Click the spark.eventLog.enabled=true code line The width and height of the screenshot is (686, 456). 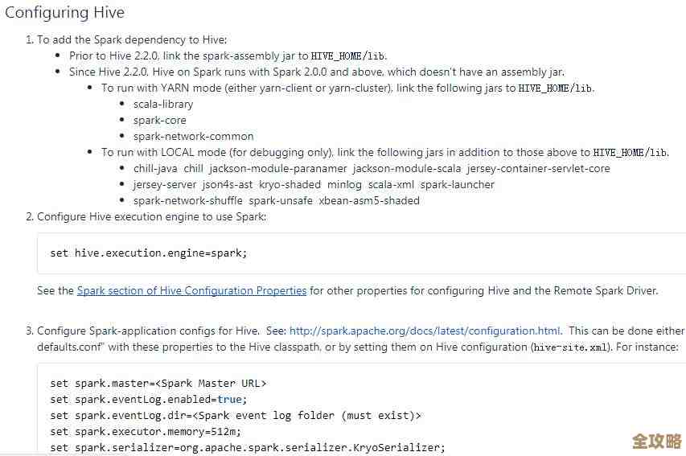tap(147, 399)
